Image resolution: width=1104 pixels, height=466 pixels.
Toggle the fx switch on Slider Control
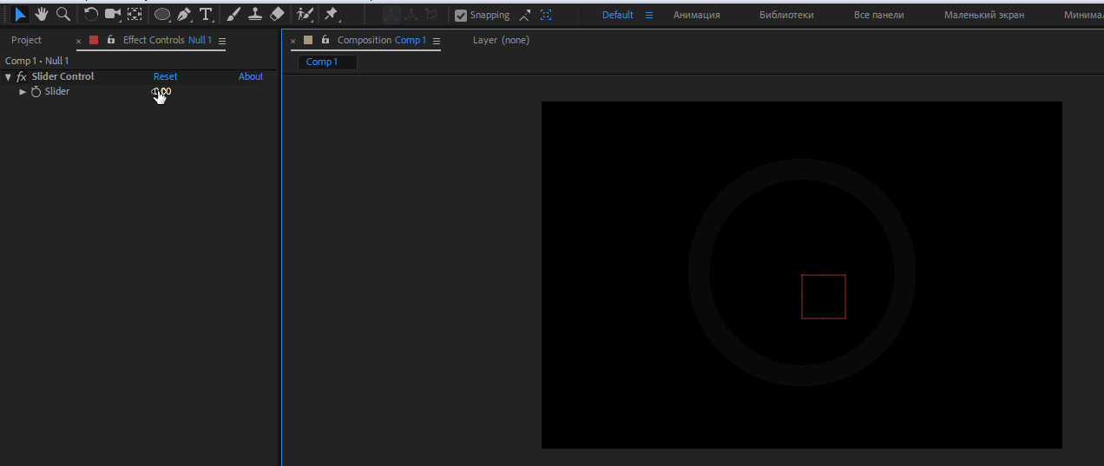coord(22,77)
